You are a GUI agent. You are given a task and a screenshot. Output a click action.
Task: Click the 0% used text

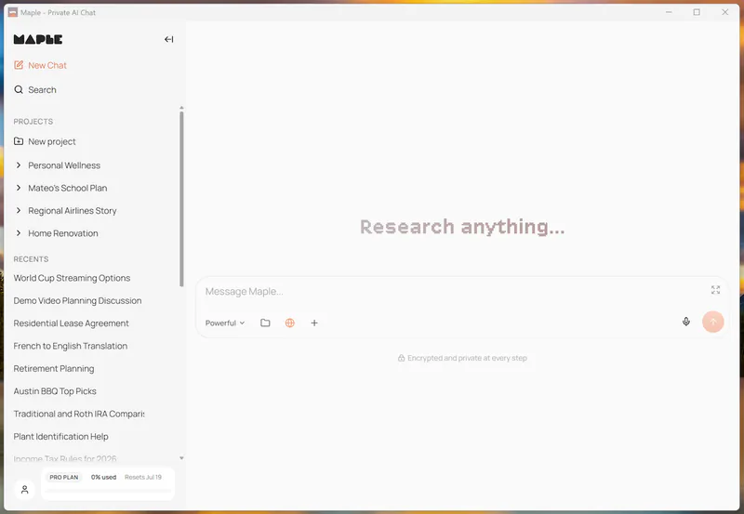(x=103, y=477)
